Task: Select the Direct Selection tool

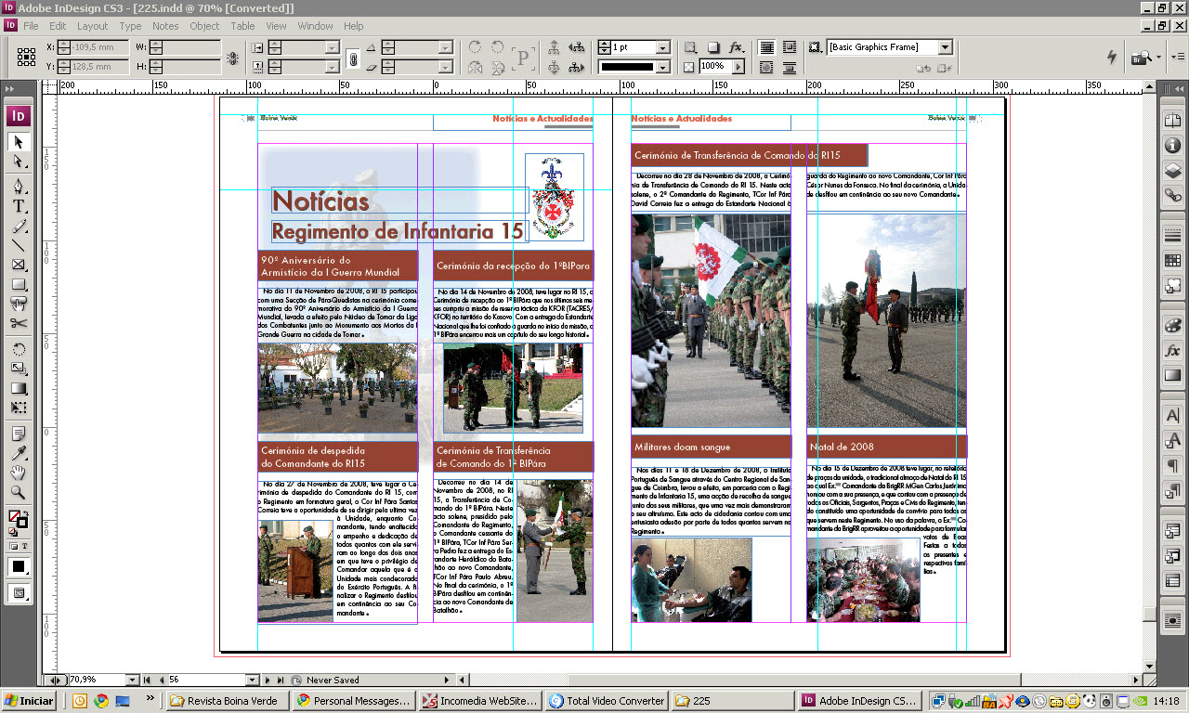Action: point(19,162)
